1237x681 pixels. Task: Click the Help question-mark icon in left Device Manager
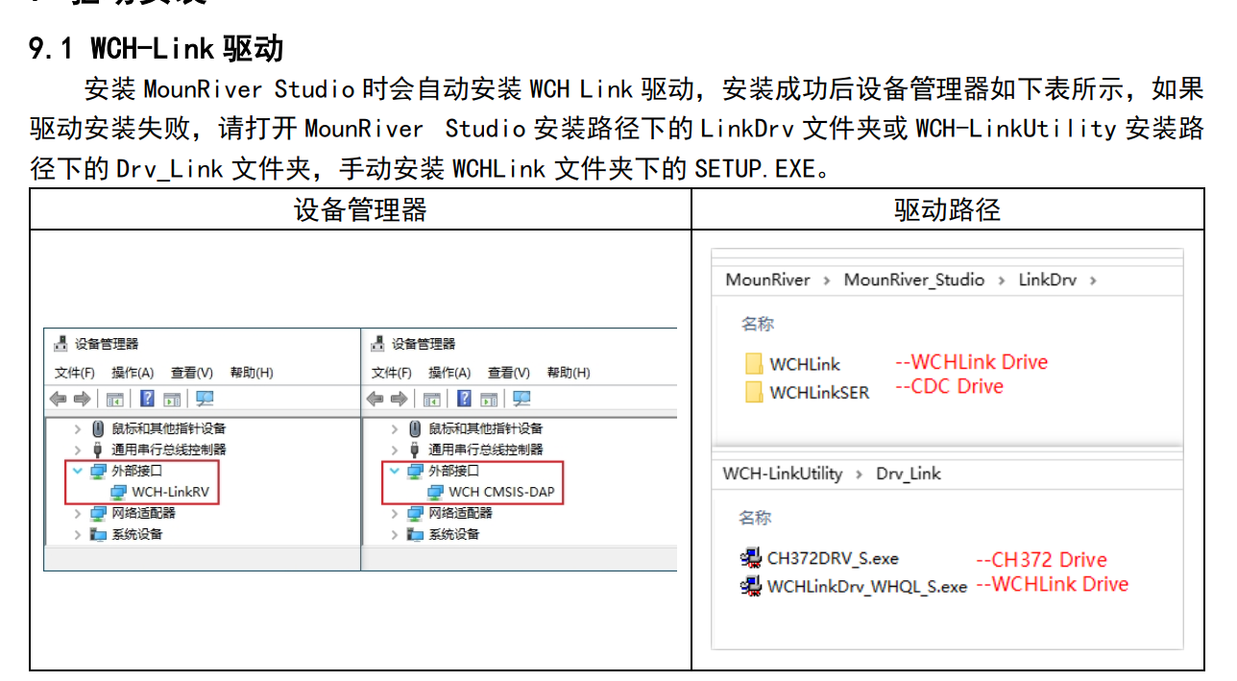click(147, 400)
